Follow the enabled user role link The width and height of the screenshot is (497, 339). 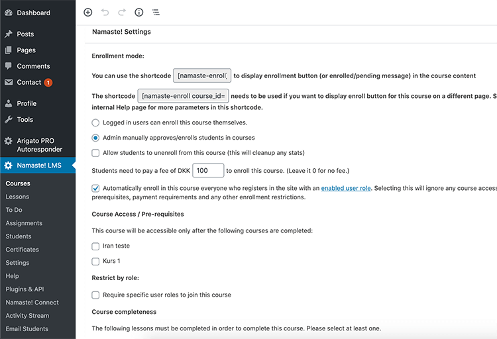pyautogui.click(x=346, y=188)
